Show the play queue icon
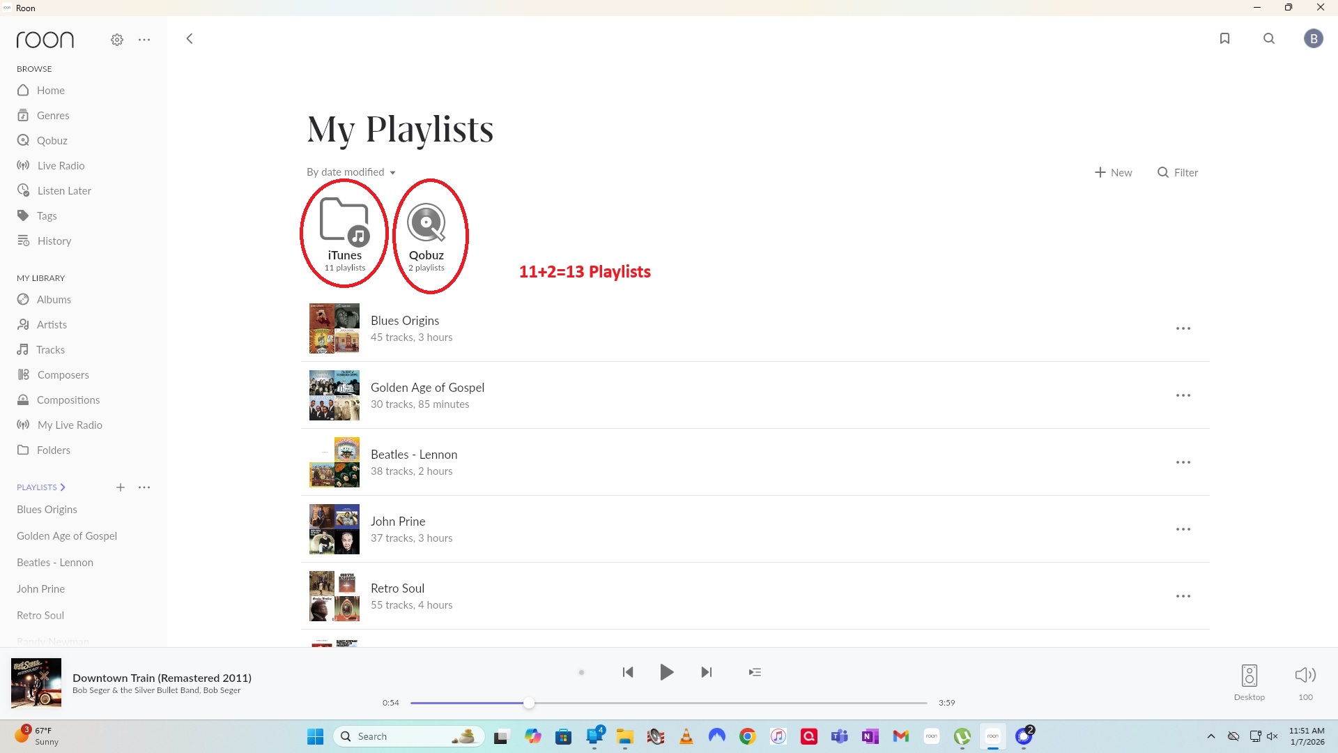The width and height of the screenshot is (1338, 753). pyautogui.click(x=755, y=672)
